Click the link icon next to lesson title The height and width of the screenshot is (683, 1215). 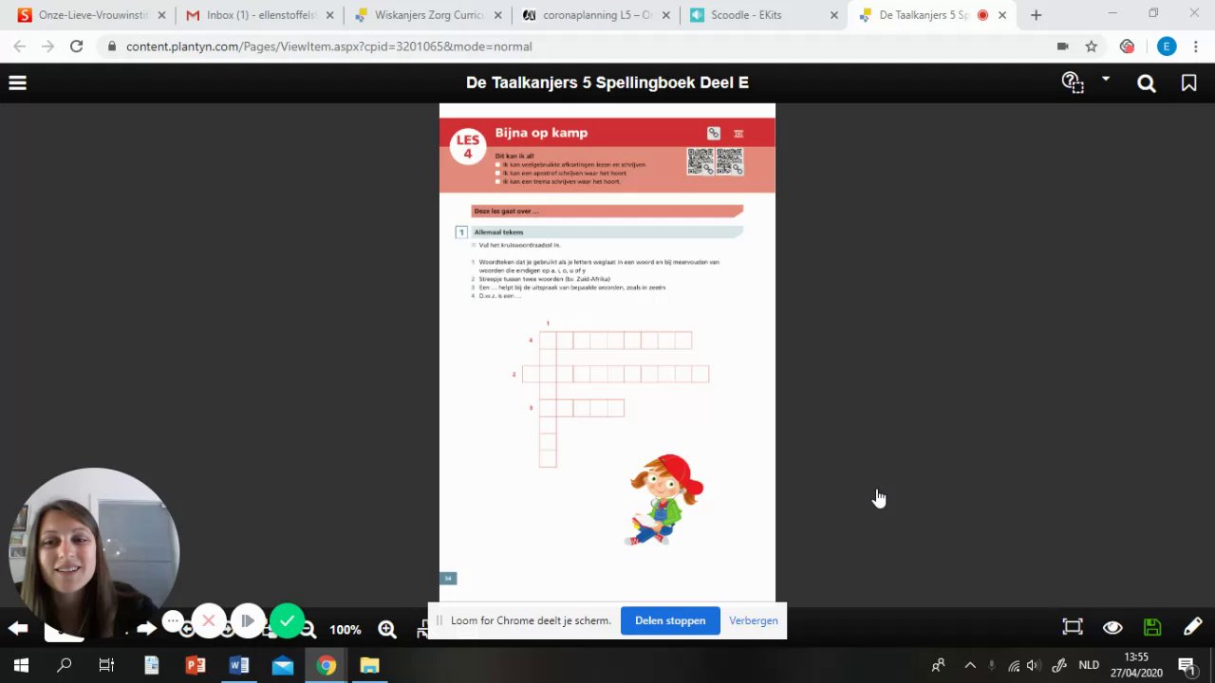pyautogui.click(x=714, y=134)
